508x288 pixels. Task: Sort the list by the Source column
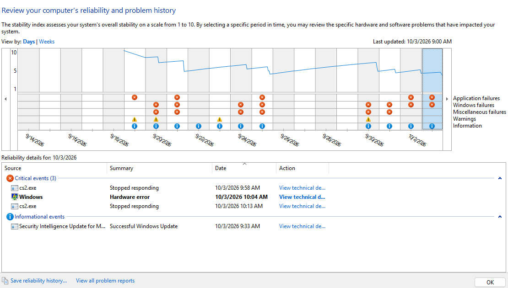point(54,168)
